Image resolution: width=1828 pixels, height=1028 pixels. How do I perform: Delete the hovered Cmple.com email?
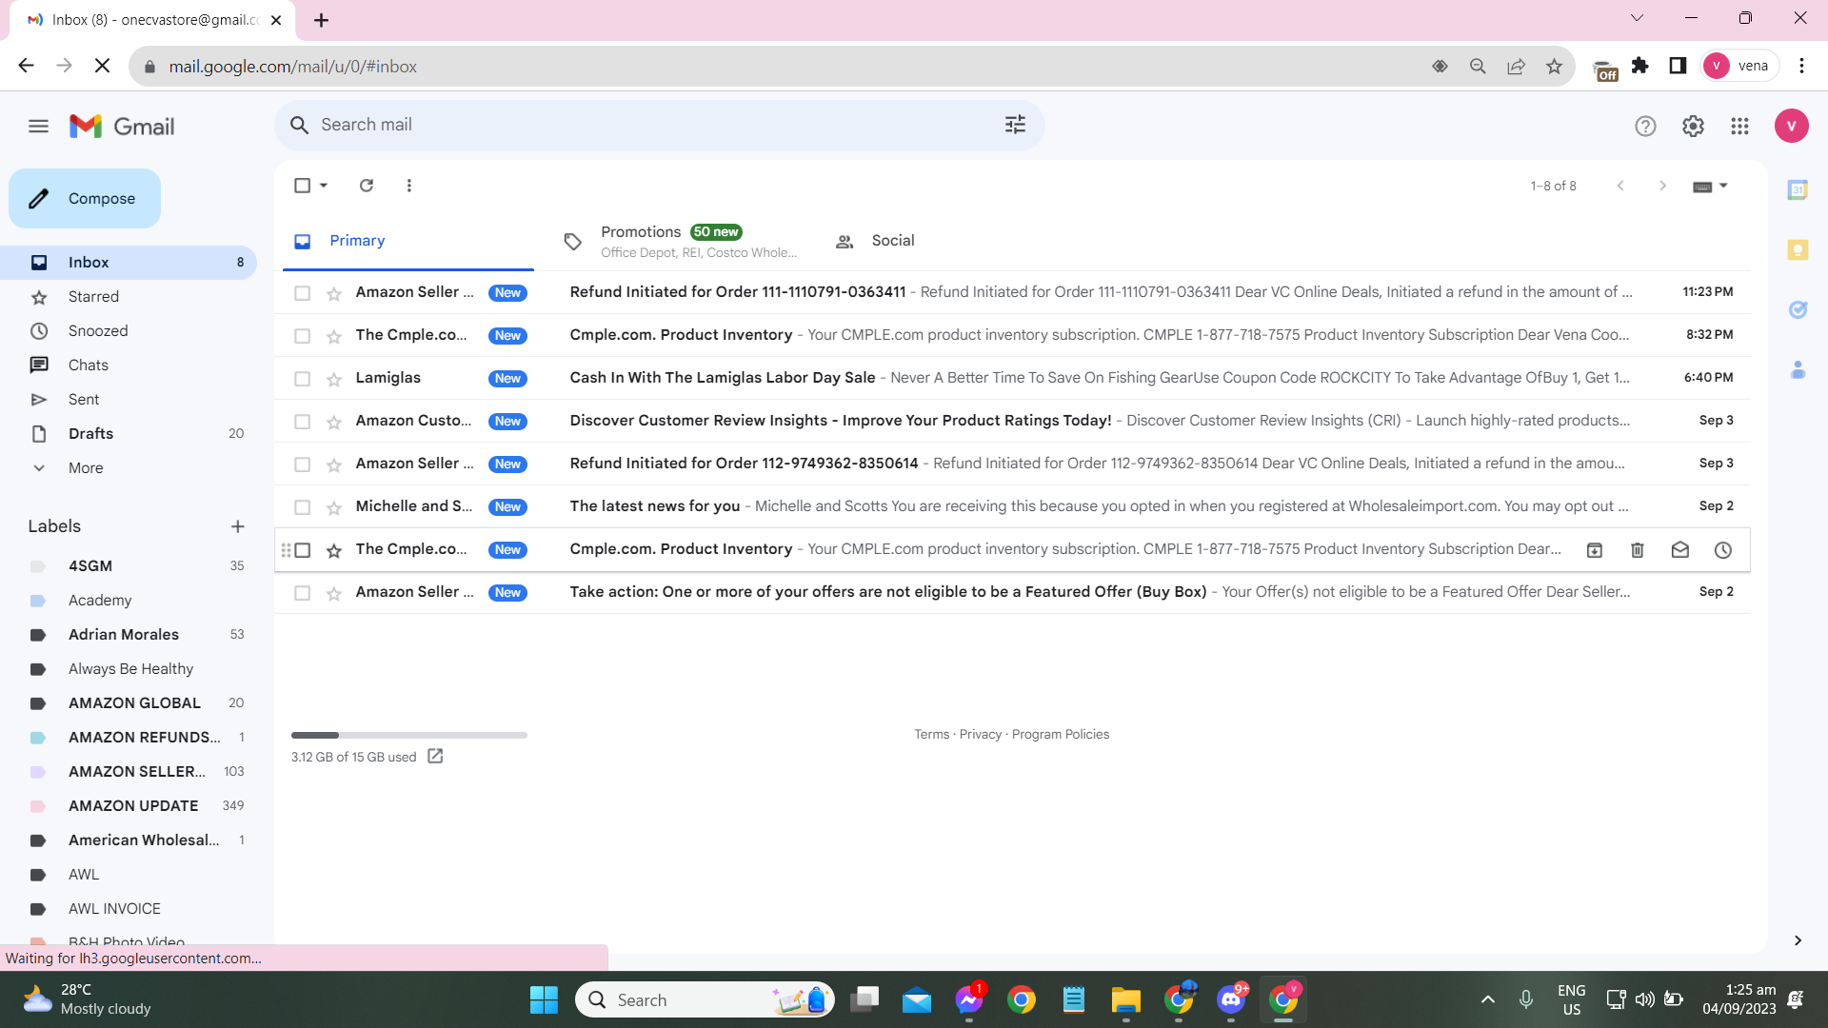pos(1638,550)
